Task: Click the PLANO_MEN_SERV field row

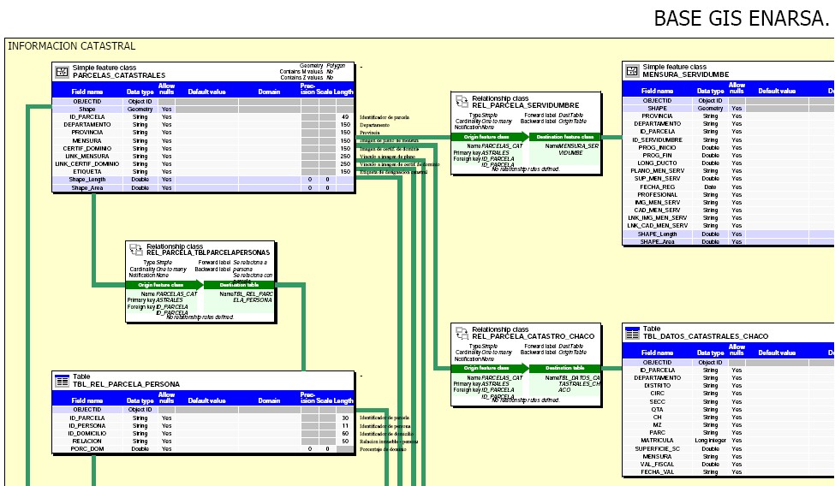Action: tap(729, 171)
